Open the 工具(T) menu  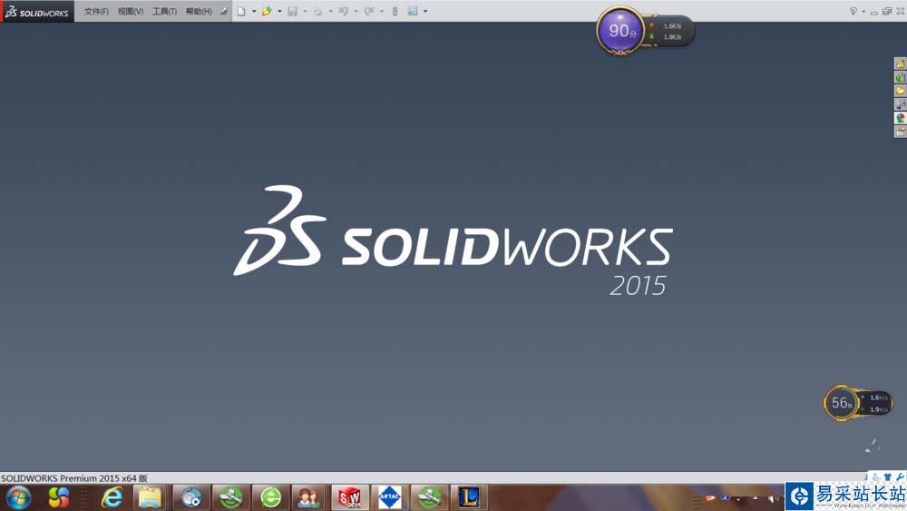tap(164, 12)
